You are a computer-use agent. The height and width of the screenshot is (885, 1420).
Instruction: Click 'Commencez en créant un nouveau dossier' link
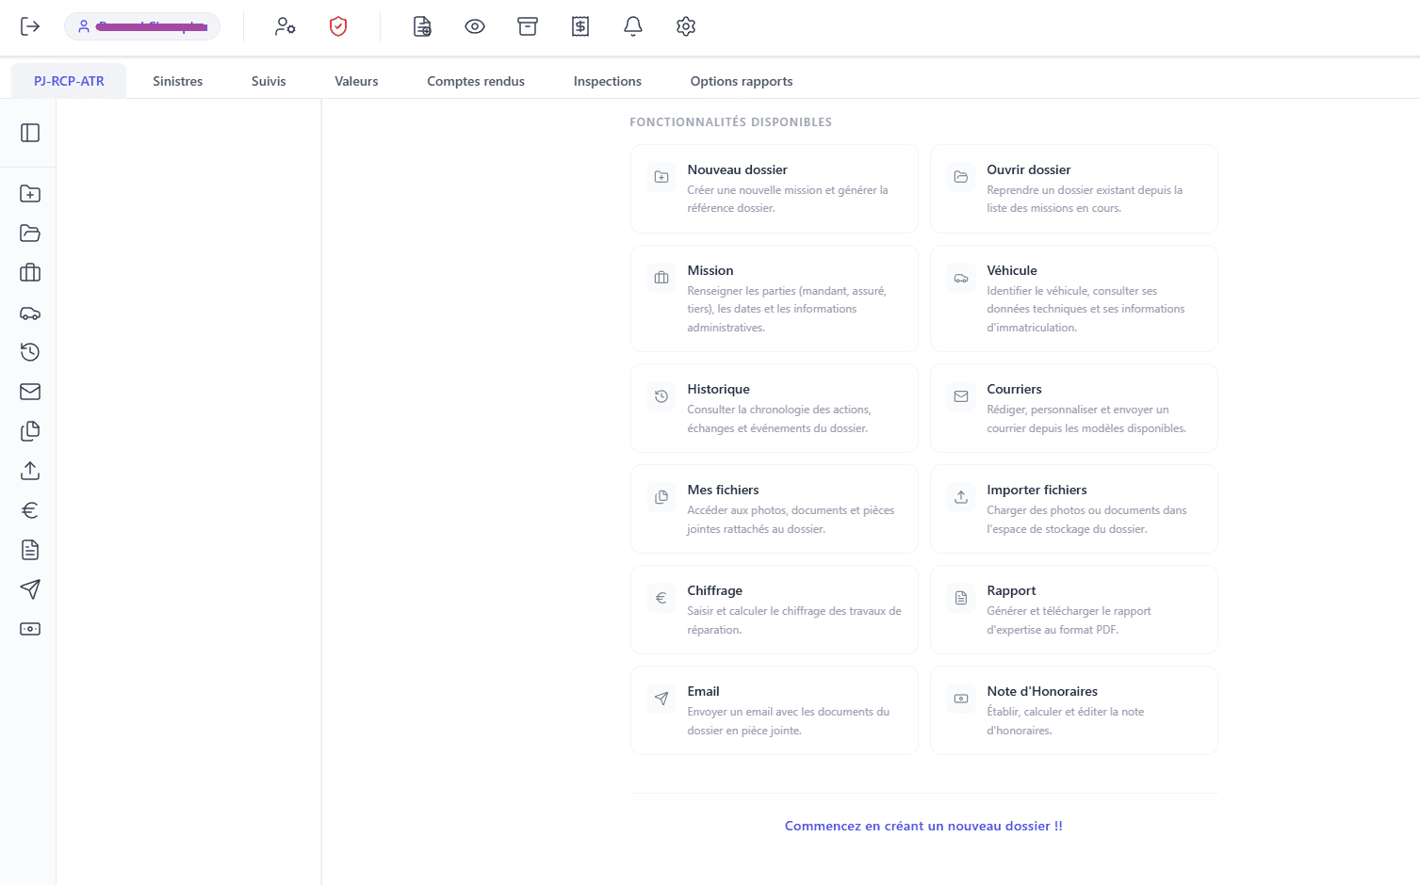[x=923, y=826]
